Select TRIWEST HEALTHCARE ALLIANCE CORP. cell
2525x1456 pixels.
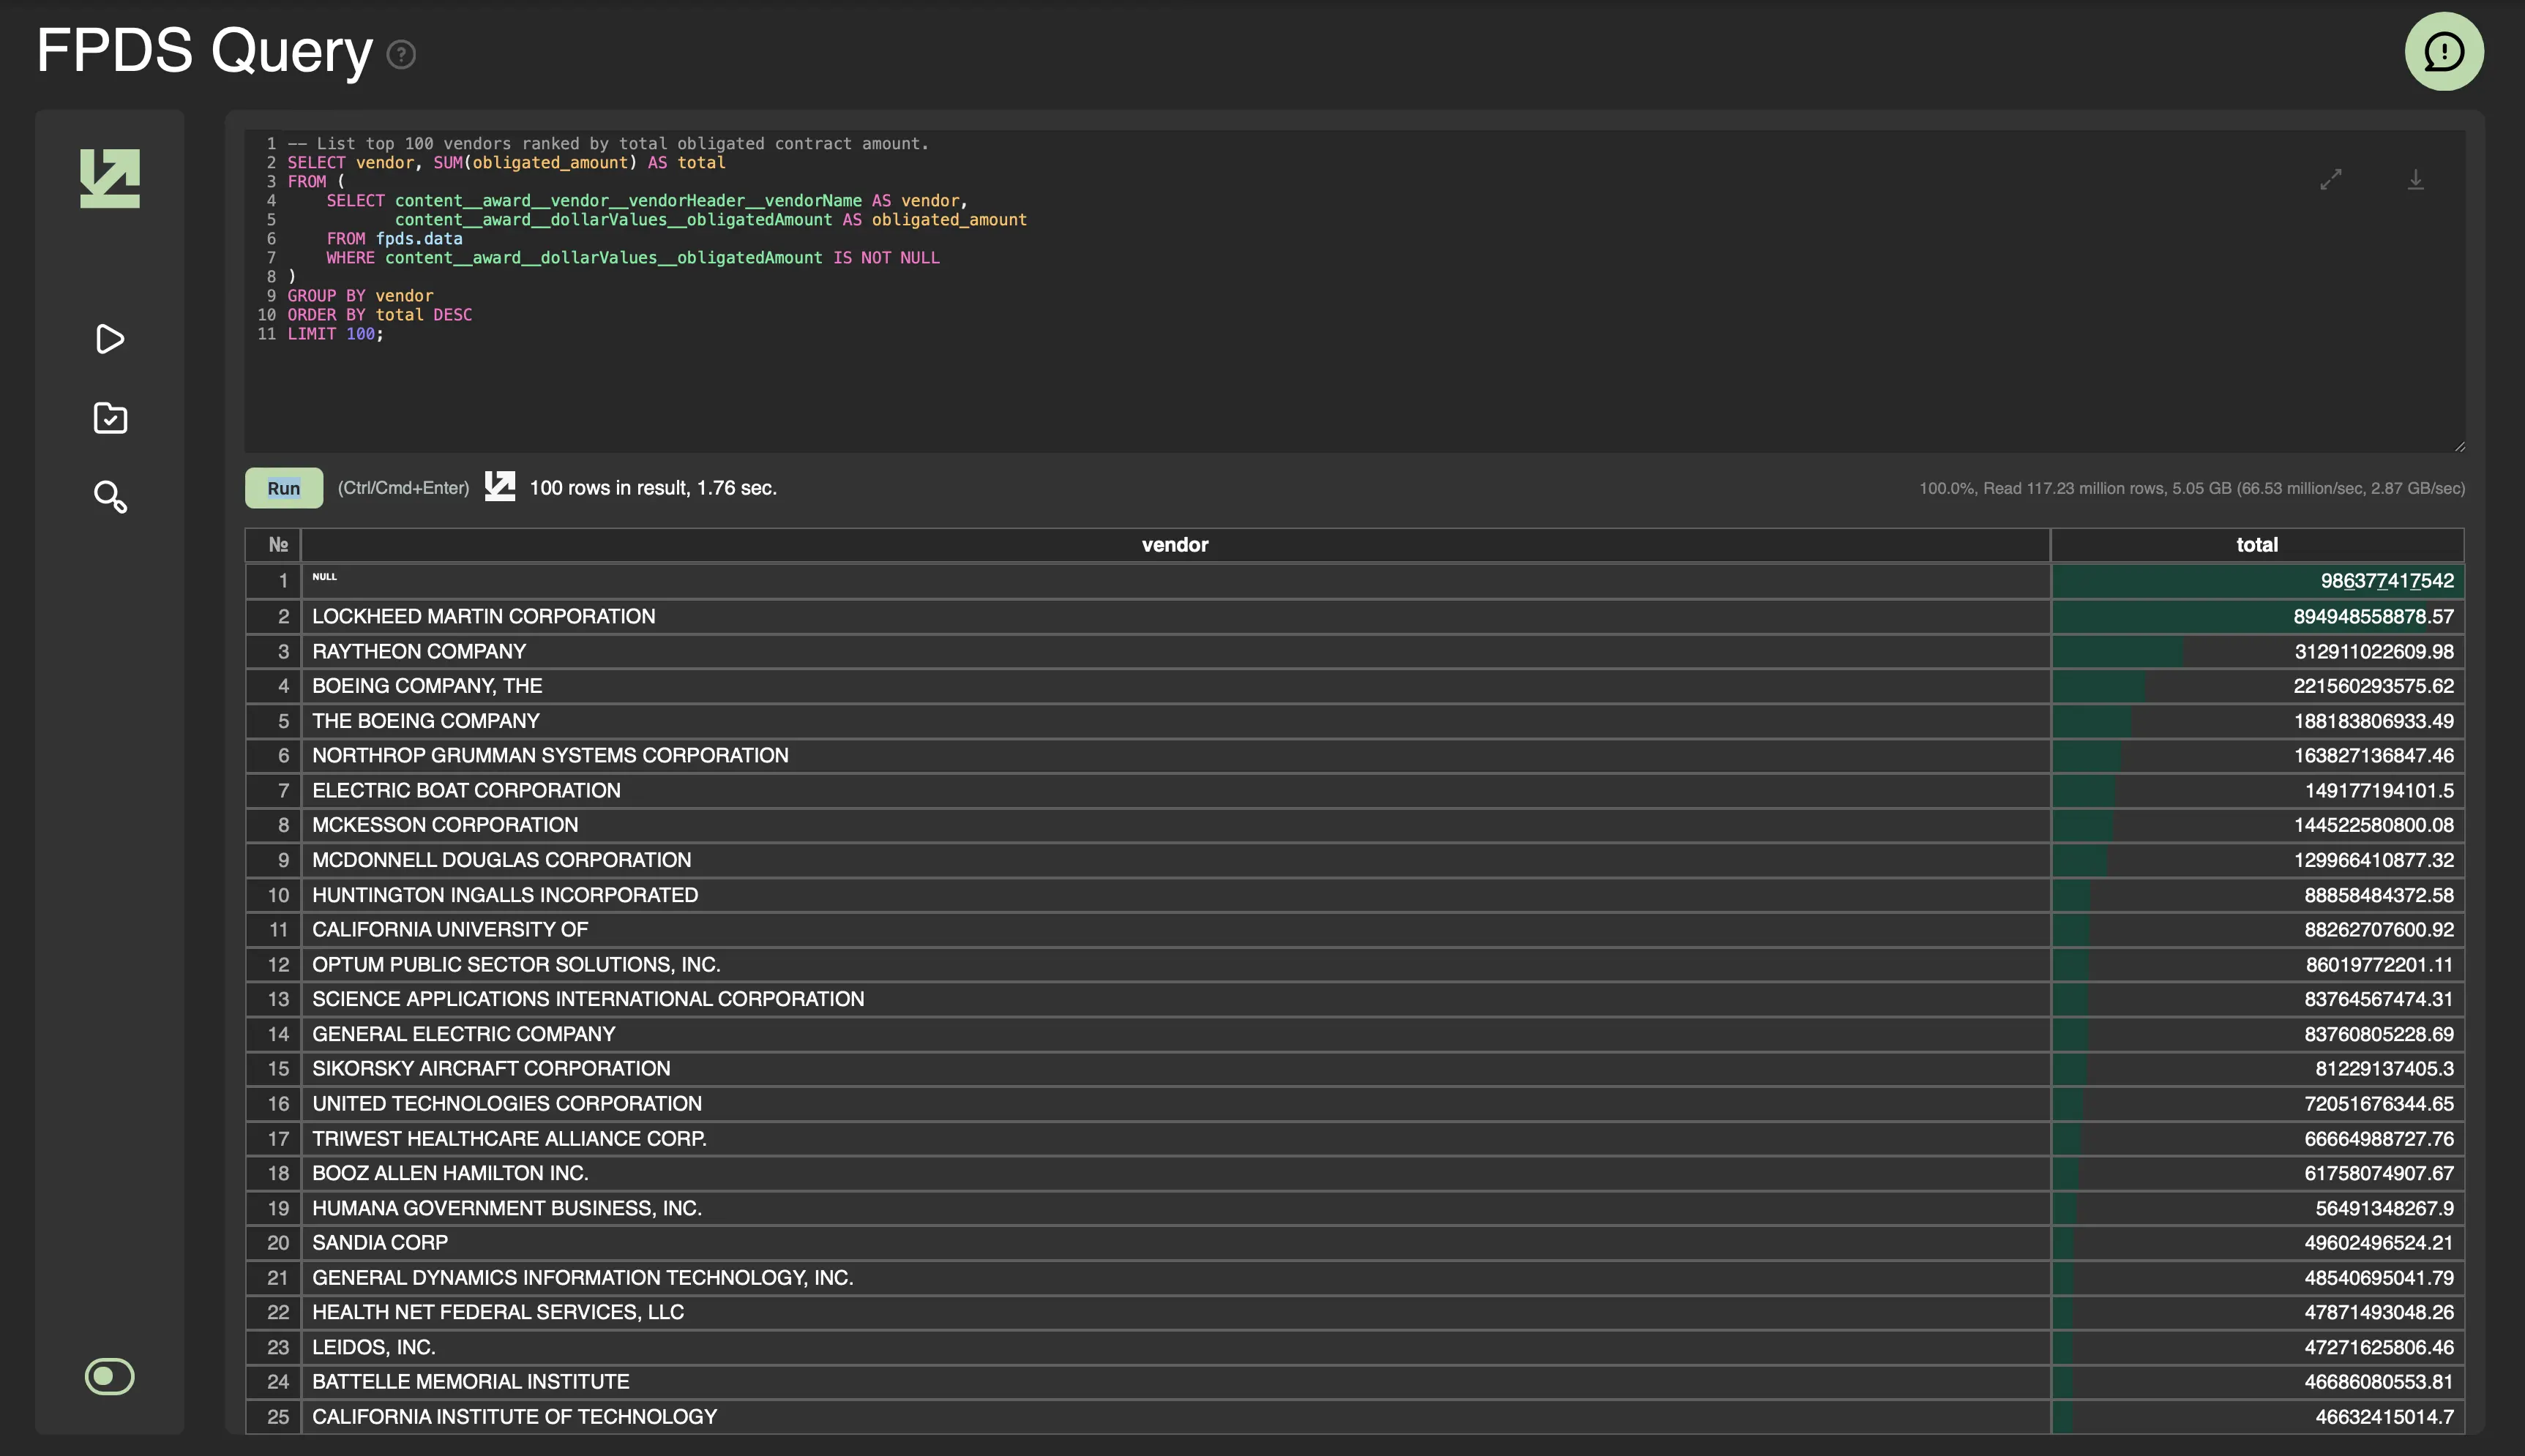click(1175, 1138)
